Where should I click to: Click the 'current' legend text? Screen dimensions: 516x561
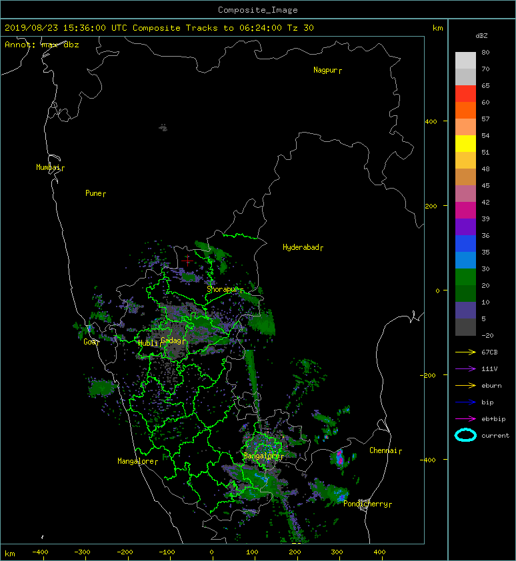(x=495, y=436)
